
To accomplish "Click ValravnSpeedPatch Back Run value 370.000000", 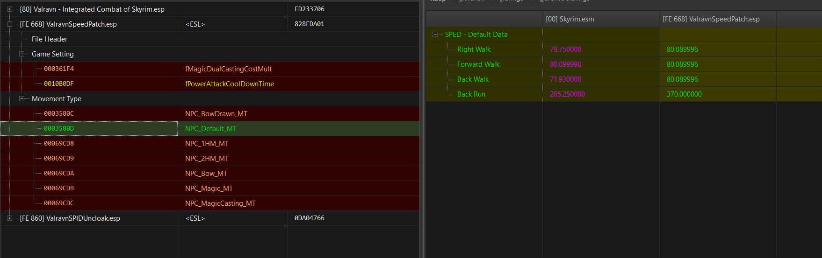I will [684, 94].
